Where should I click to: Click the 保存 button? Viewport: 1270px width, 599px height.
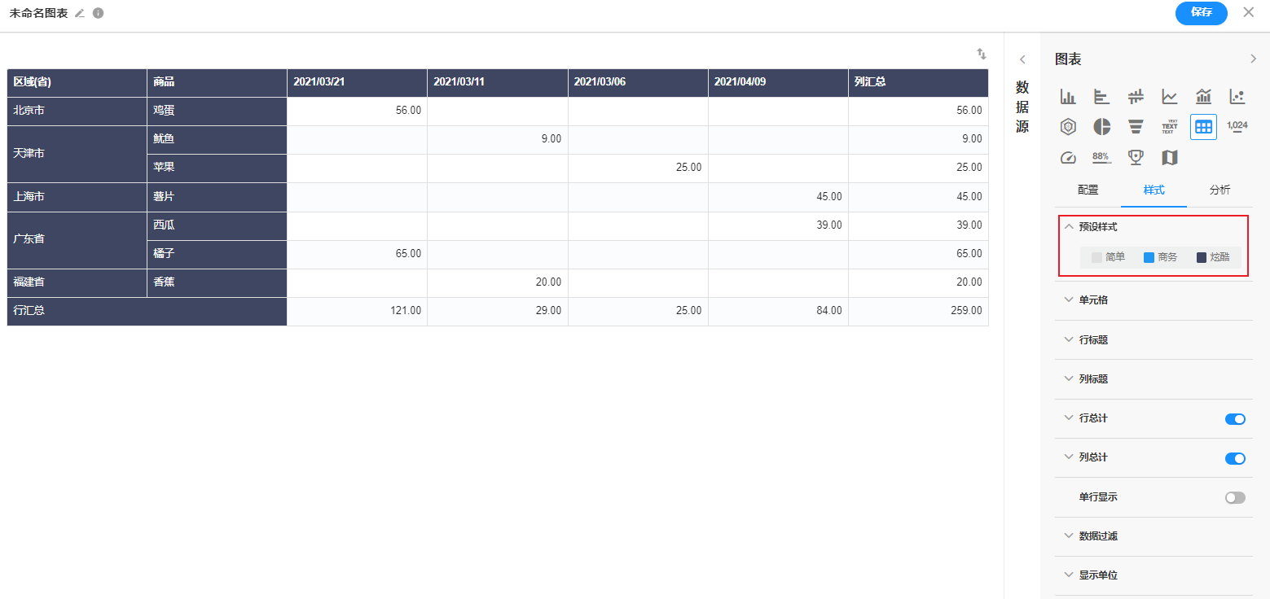pyautogui.click(x=1201, y=13)
